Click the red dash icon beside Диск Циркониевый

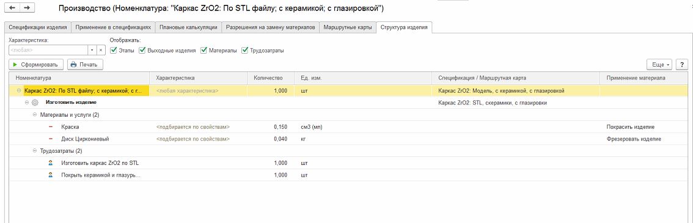[x=50, y=139]
